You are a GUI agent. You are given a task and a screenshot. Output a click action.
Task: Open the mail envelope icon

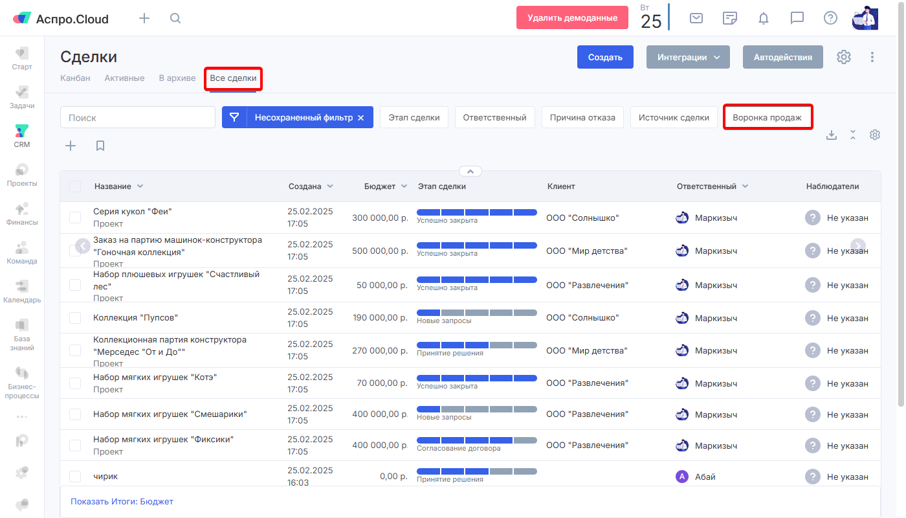coord(696,18)
